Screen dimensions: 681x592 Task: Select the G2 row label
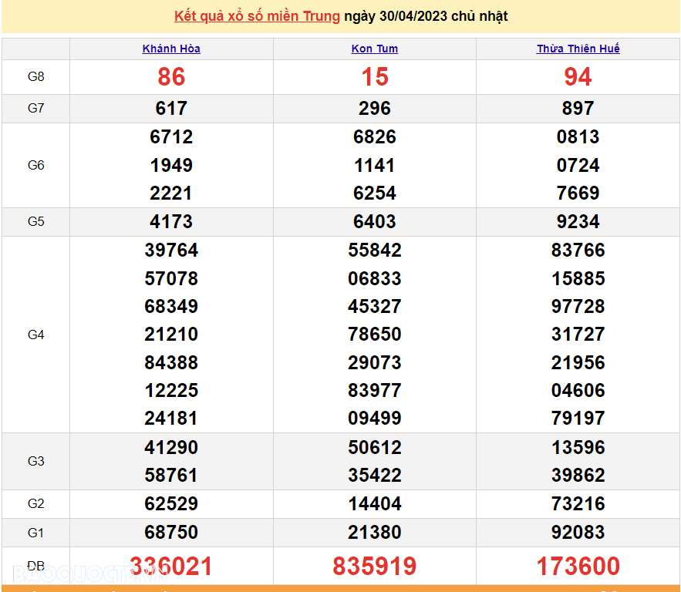tap(35, 503)
